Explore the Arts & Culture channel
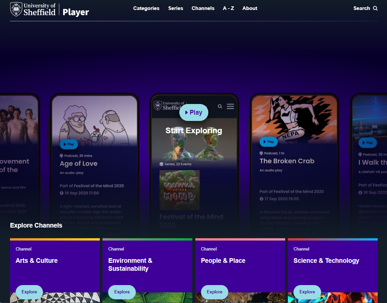This screenshot has width=387, height=303. (x=29, y=292)
